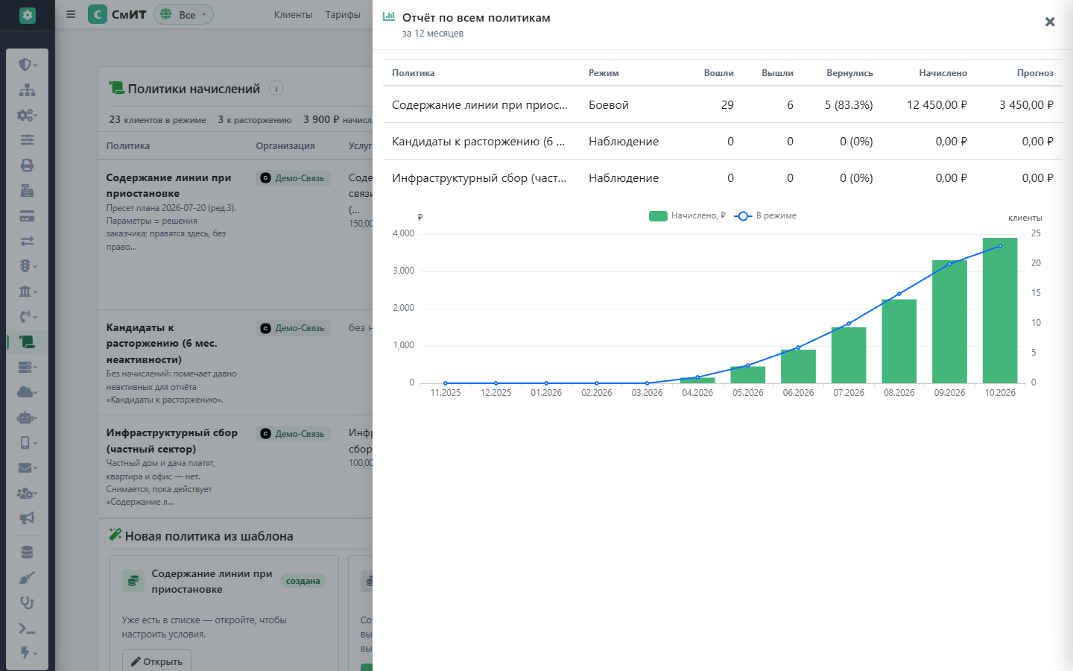Open the database icon in the sidebar
Screen dimensions: 1073x671
[28, 552]
